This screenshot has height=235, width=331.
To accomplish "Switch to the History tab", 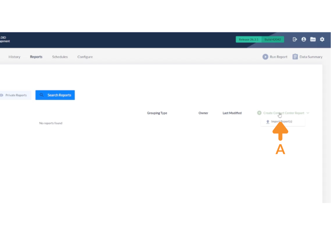I will (x=14, y=57).
